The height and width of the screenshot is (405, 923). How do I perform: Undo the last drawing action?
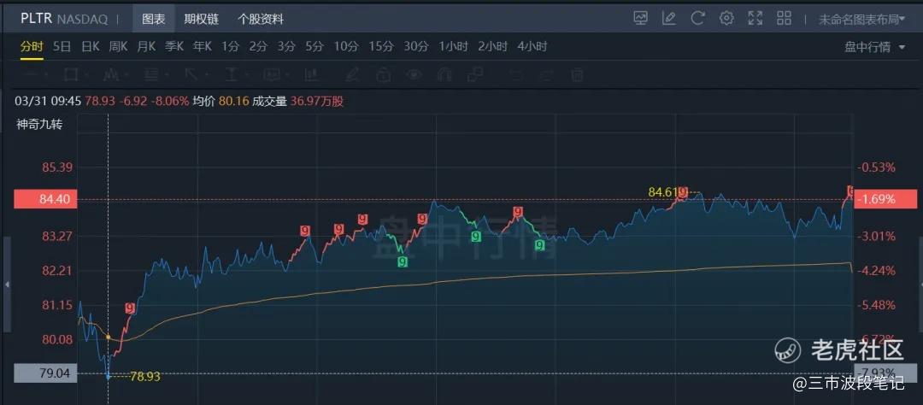coord(516,74)
